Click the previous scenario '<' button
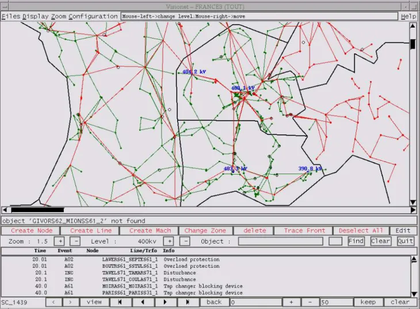Image resolution: width=420 pixels, height=309 pixels. 54,302
